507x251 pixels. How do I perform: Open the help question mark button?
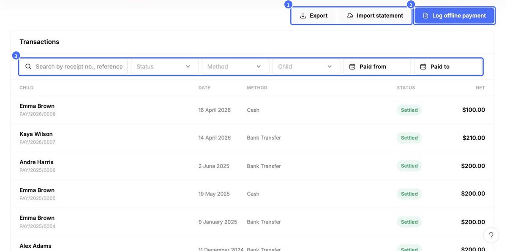pyautogui.click(x=491, y=235)
